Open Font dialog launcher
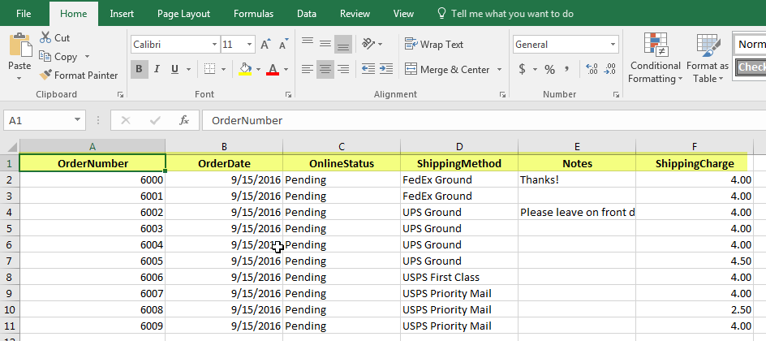Image resolution: width=766 pixels, height=341 pixels. click(288, 95)
